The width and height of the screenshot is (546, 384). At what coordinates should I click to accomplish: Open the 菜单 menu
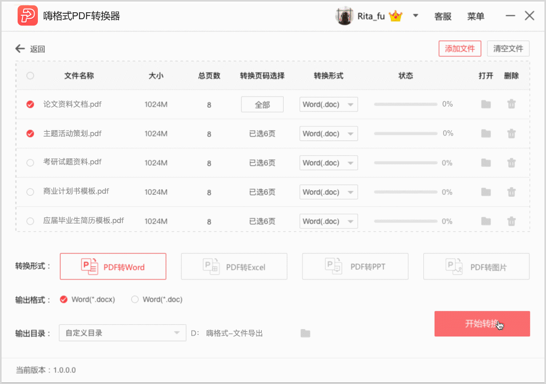tap(476, 17)
